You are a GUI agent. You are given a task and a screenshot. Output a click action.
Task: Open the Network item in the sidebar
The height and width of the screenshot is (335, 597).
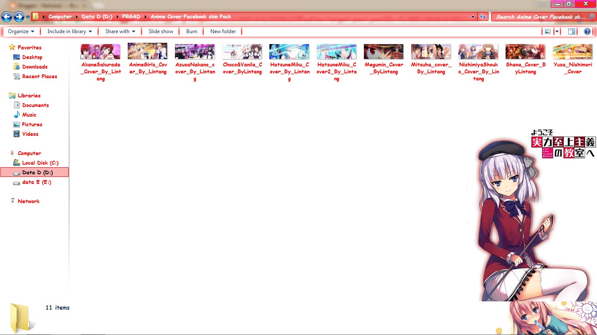tap(29, 201)
